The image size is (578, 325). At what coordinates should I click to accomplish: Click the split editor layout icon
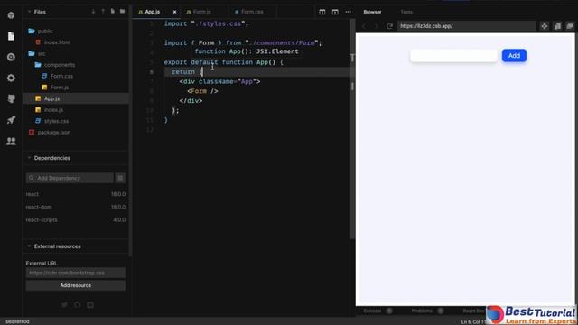tap(322, 12)
